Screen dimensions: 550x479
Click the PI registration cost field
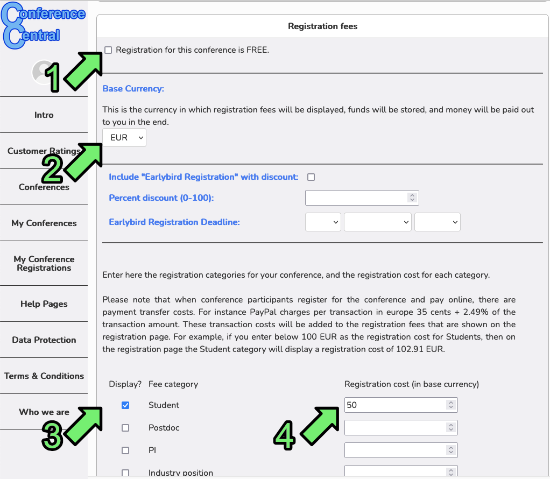click(401, 450)
